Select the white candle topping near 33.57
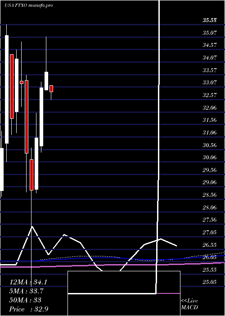This screenshot has width=225, height=316. point(46,81)
